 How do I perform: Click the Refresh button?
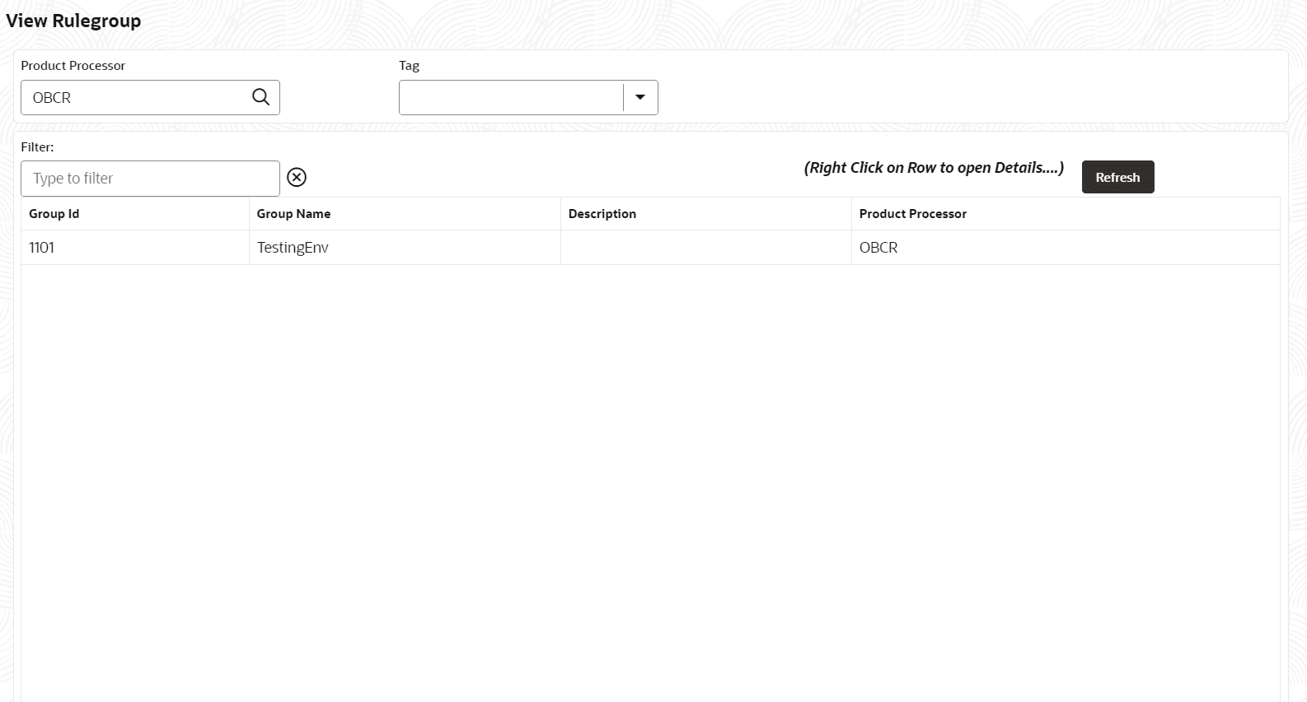coord(1117,177)
